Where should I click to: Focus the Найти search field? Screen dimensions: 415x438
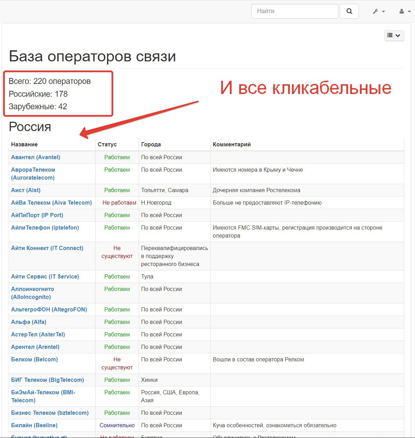295,11
